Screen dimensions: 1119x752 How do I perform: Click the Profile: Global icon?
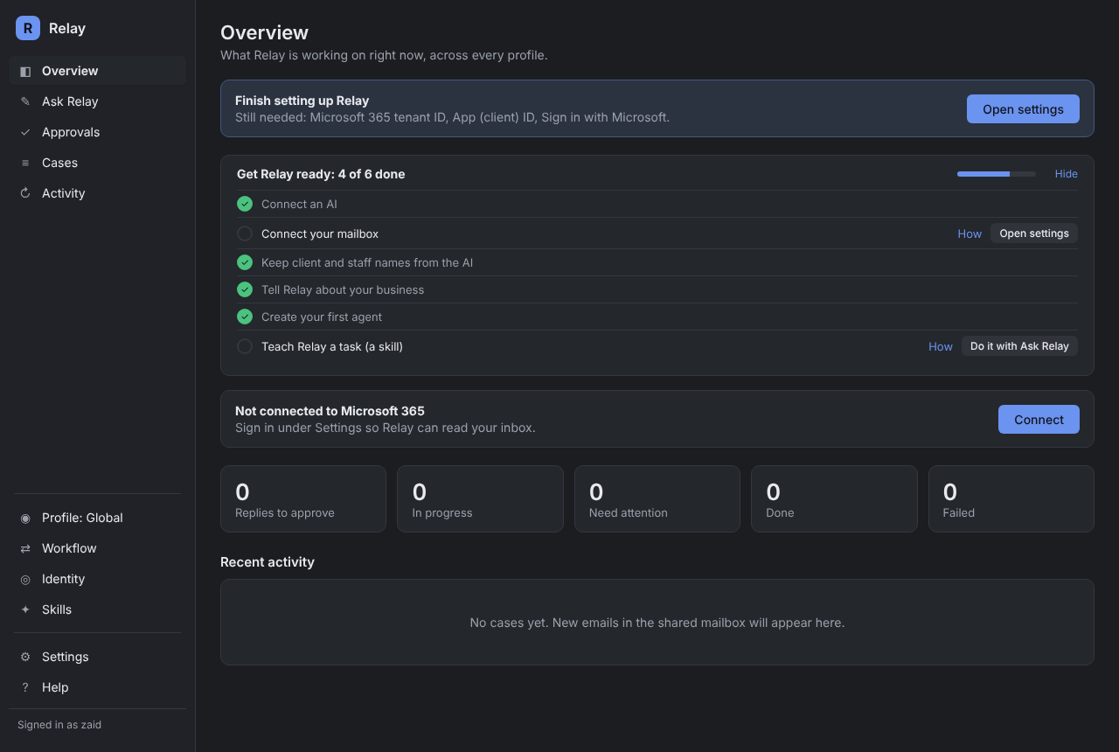tap(25, 518)
